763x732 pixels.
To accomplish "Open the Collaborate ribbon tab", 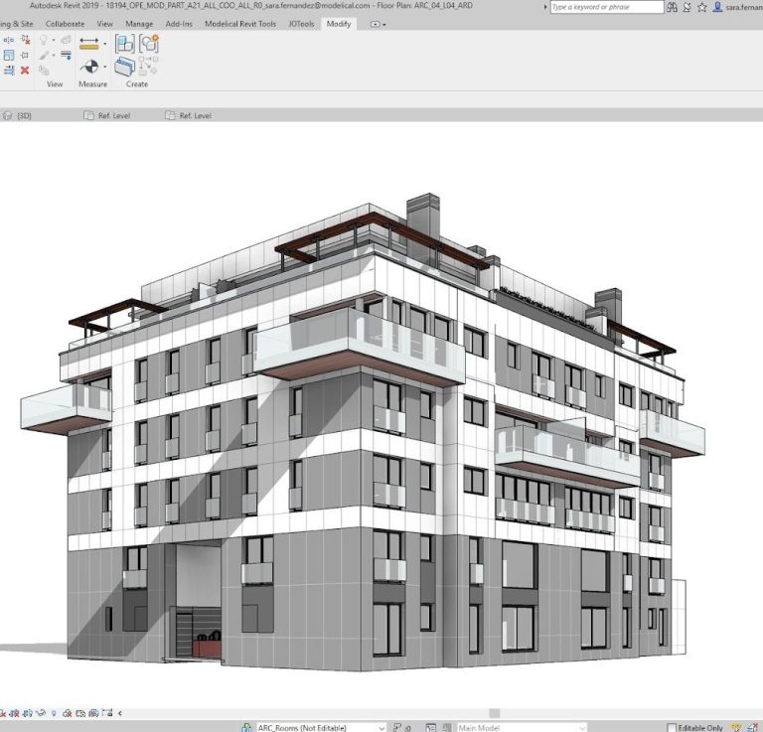I will coord(65,23).
